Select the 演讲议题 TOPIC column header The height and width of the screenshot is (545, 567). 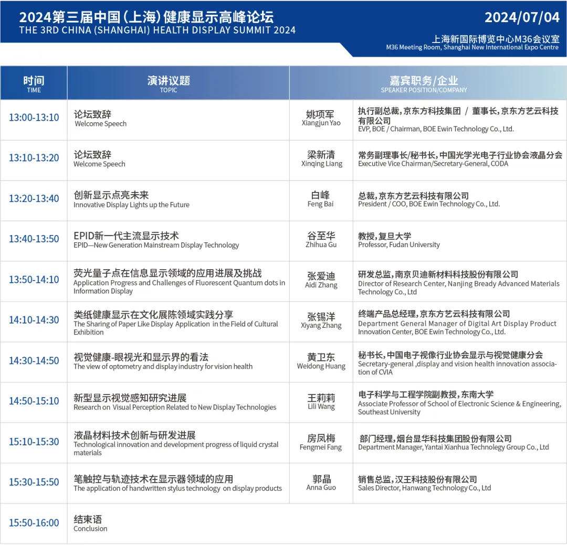pyautogui.click(x=169, y=83)
